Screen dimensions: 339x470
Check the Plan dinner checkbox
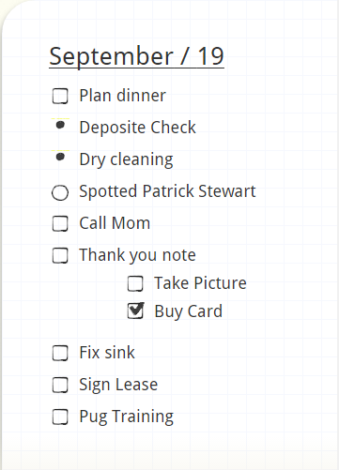coord(60,96)
